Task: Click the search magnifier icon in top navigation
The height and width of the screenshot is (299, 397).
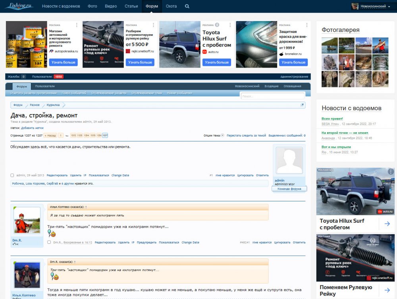Action: tap(187, 6)
